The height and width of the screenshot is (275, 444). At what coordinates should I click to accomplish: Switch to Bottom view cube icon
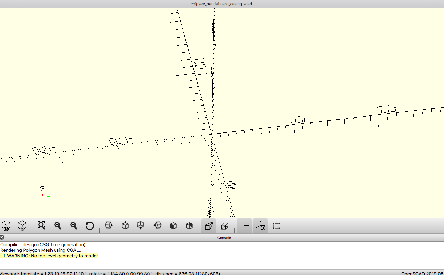(141, 226)
